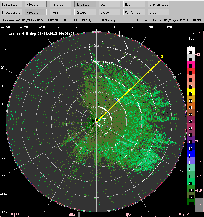204x218 pixels.
Task: Jump to Now button
Action: (x=134, y=4)
